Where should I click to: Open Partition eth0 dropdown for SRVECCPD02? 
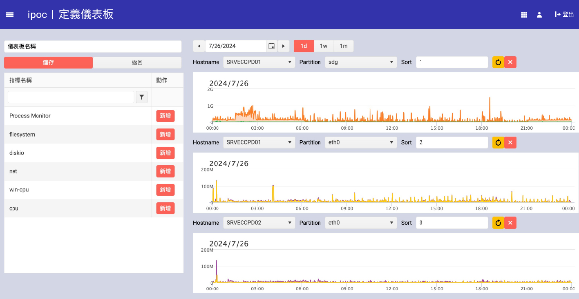tap(361, 223)
